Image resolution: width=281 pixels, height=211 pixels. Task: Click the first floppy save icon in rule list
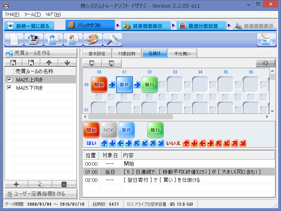tap(13, 63)
